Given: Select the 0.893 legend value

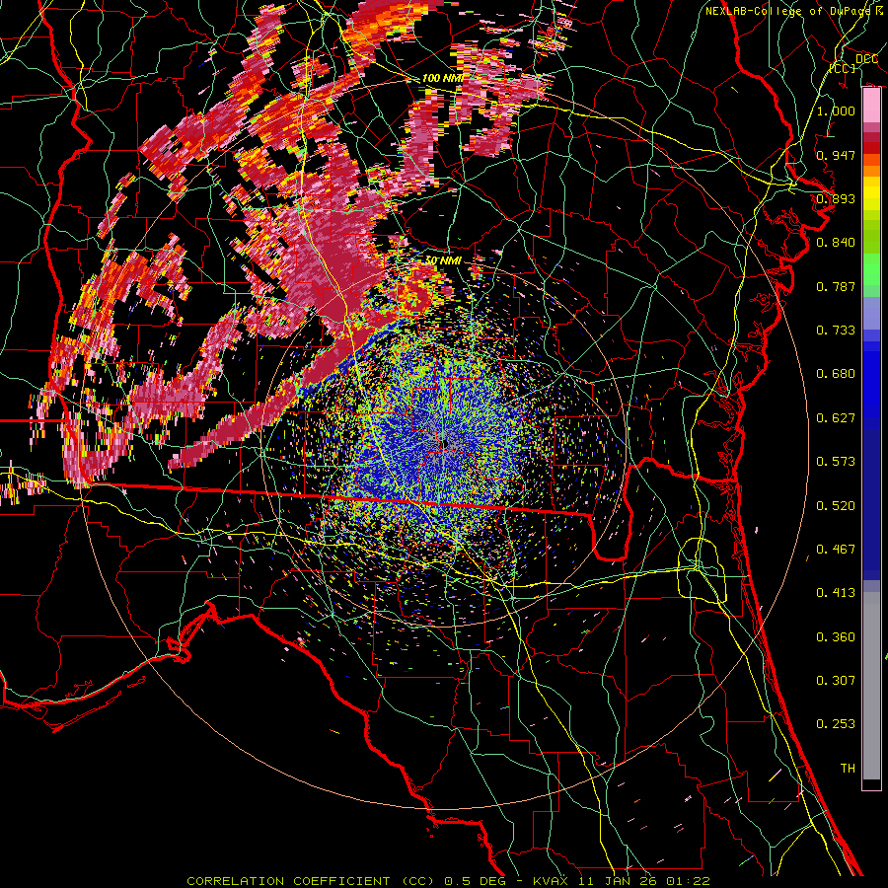Looking at the screenshot, I should pos(836,198).
